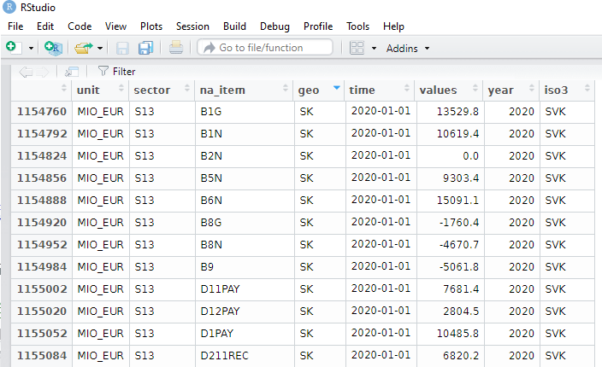Click the Save All documents icon
The image size is (602, 367).
click(145, 48)
